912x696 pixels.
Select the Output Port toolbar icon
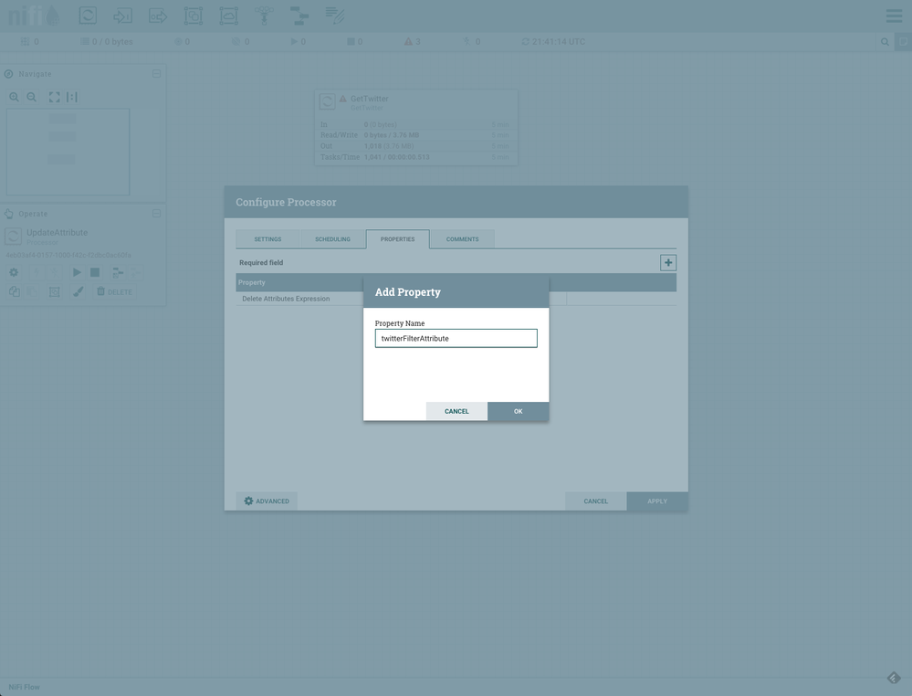(158, 16)
